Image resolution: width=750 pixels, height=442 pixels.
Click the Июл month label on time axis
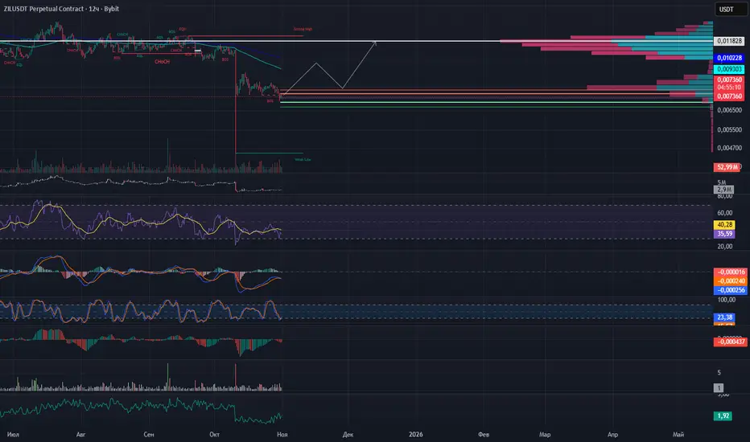(x=13, y=434)
